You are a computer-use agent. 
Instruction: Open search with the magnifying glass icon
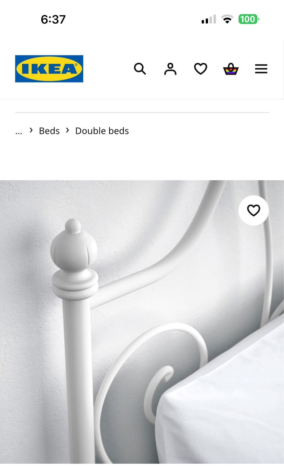coord(140,69)
